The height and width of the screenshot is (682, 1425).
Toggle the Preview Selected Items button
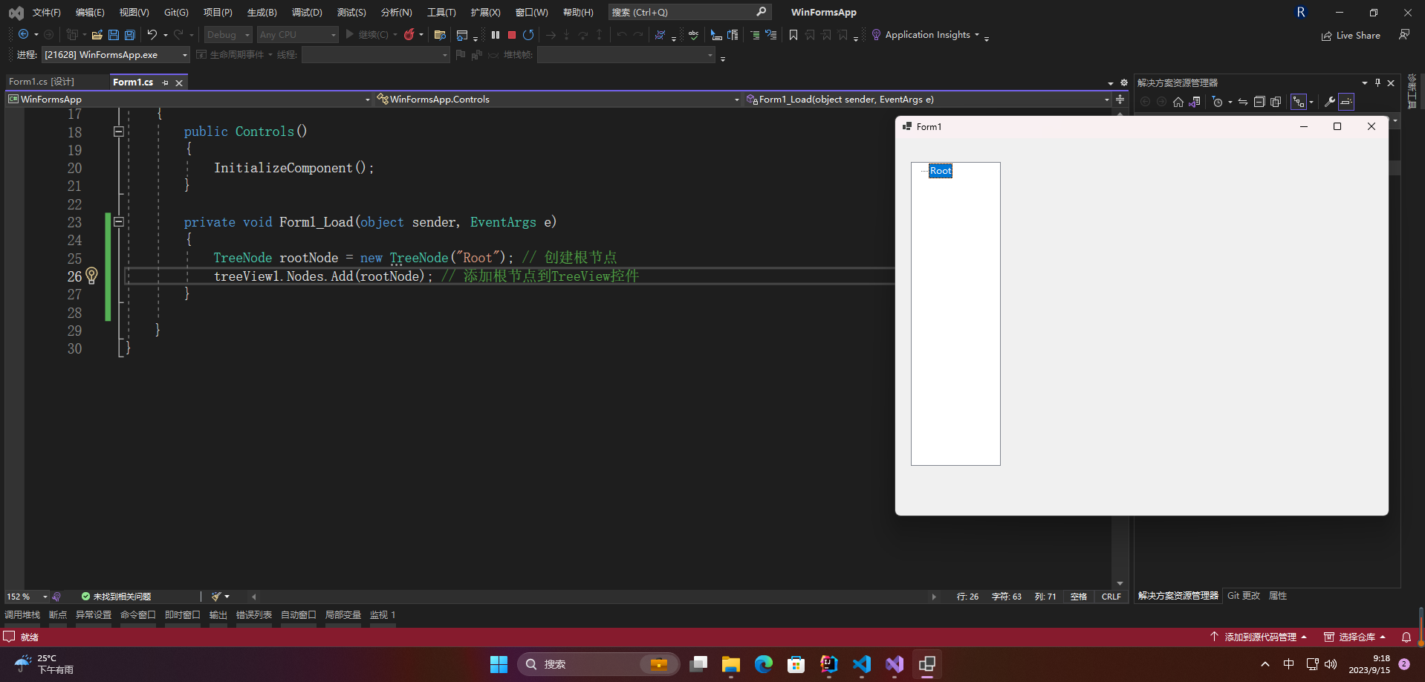pyautogui.click(x=1346, y=102)
